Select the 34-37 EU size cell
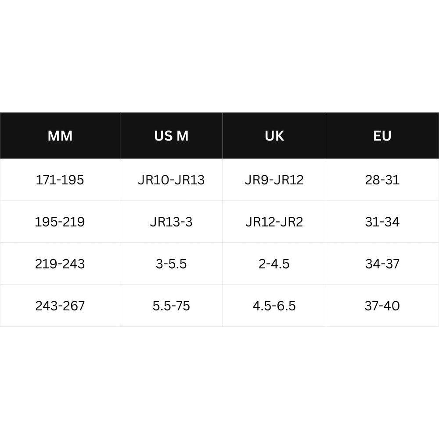Screen dimensions: 439x439 pos(382,264)
